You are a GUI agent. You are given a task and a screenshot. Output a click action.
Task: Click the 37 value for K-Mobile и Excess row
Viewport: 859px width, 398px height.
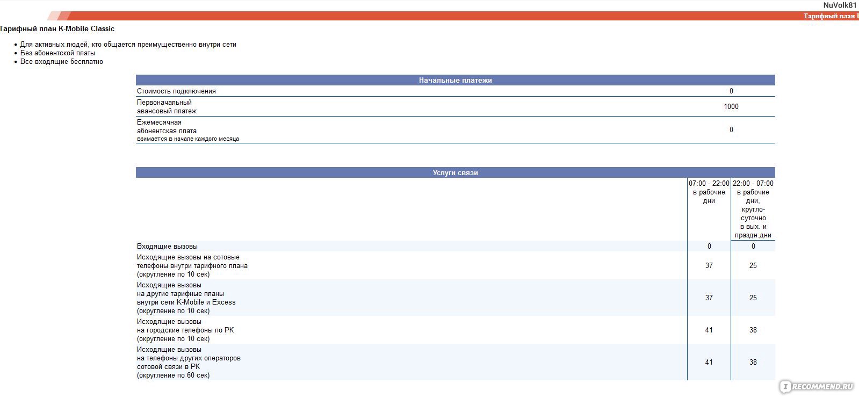[709, 298]
